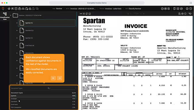Click the Classify Review step breadcrumb
194x110 pixels.
135,9
